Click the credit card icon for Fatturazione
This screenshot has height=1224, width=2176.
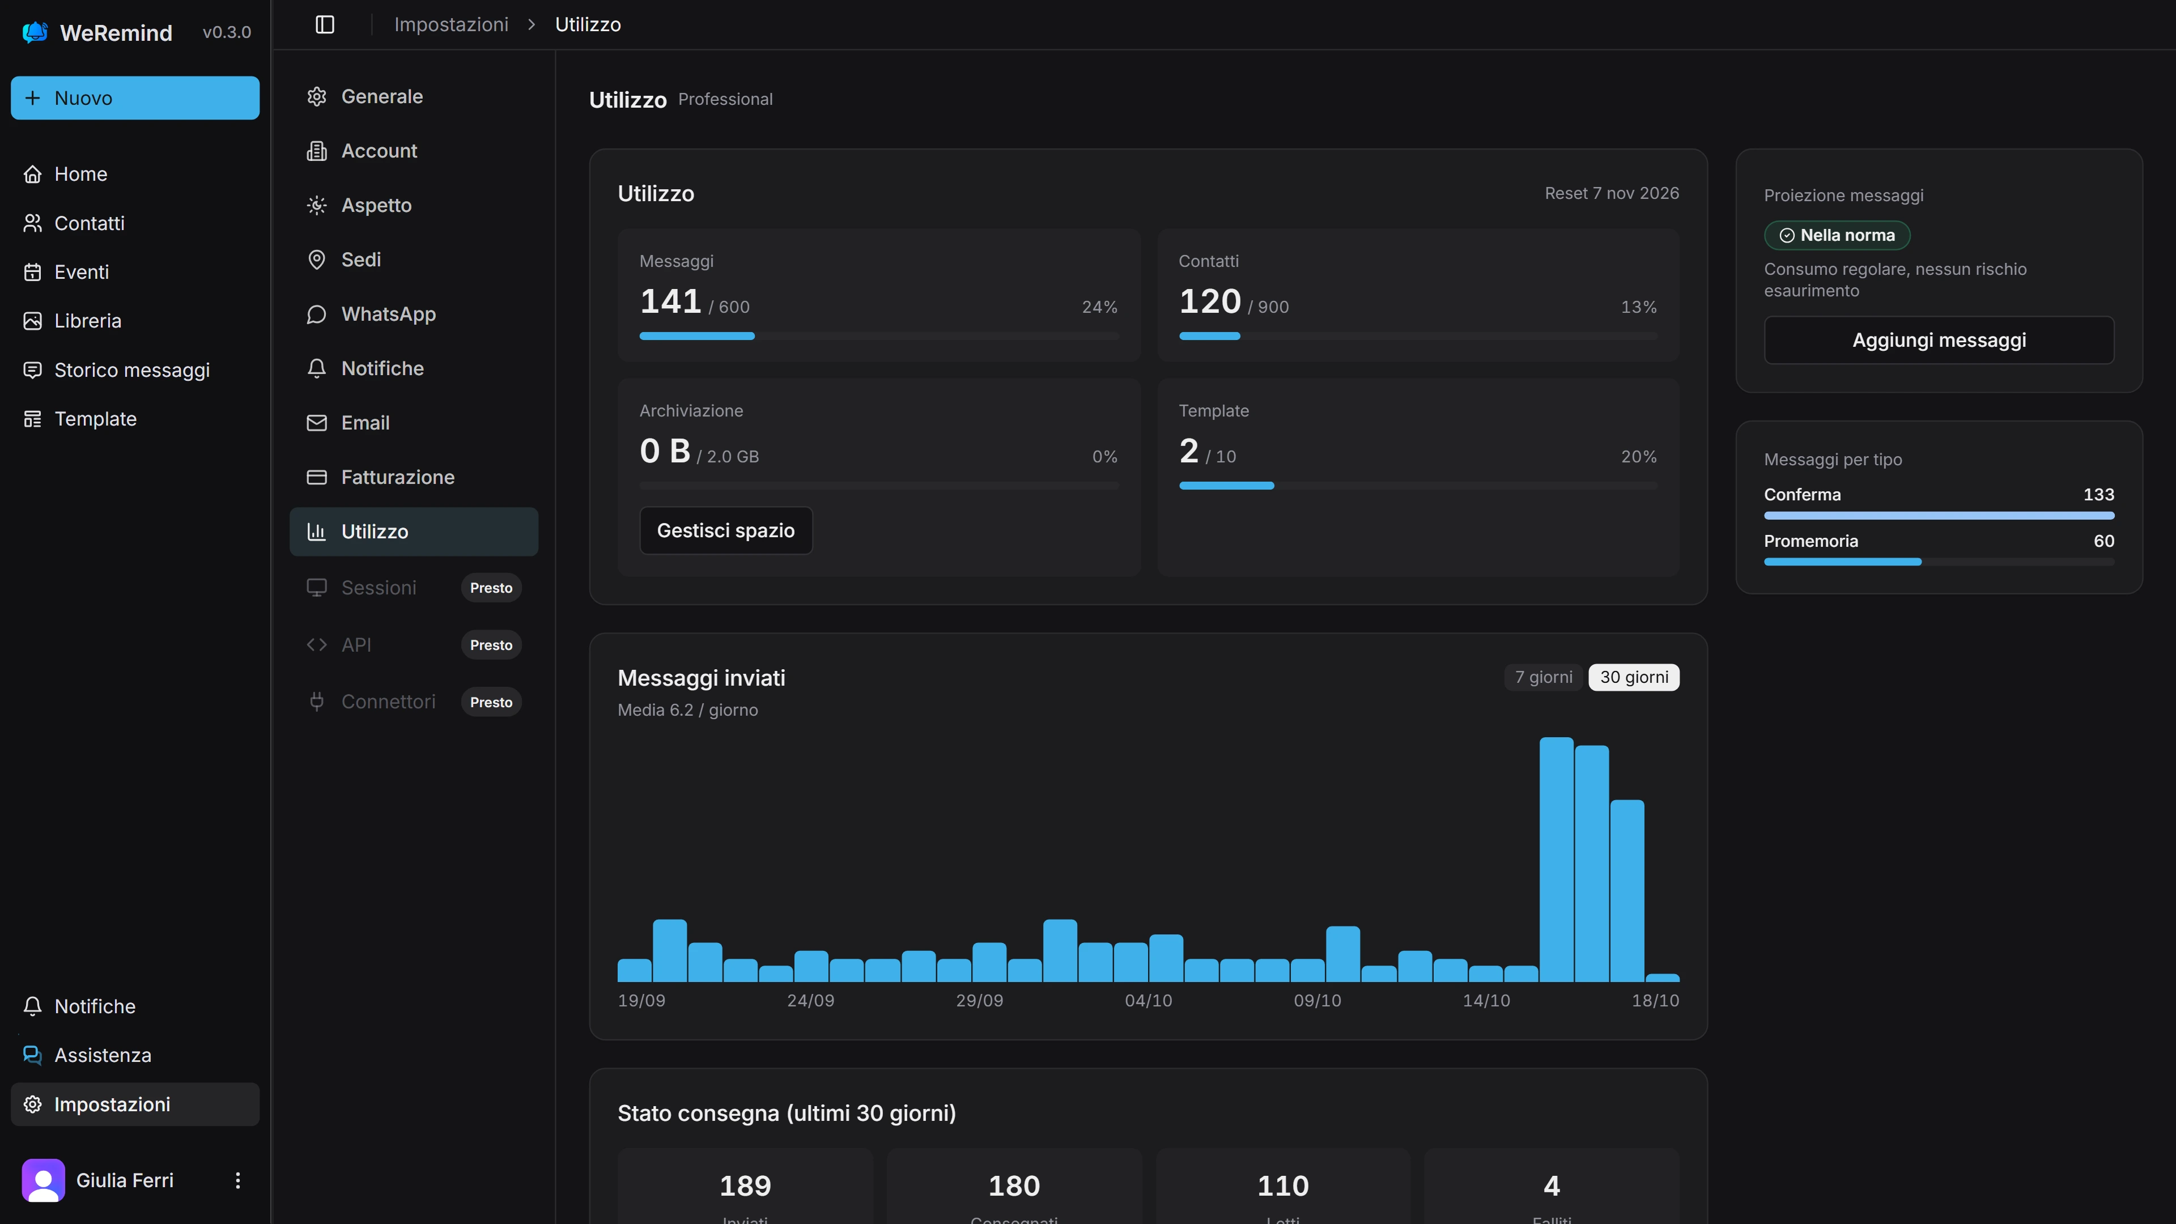click(317, 477)
